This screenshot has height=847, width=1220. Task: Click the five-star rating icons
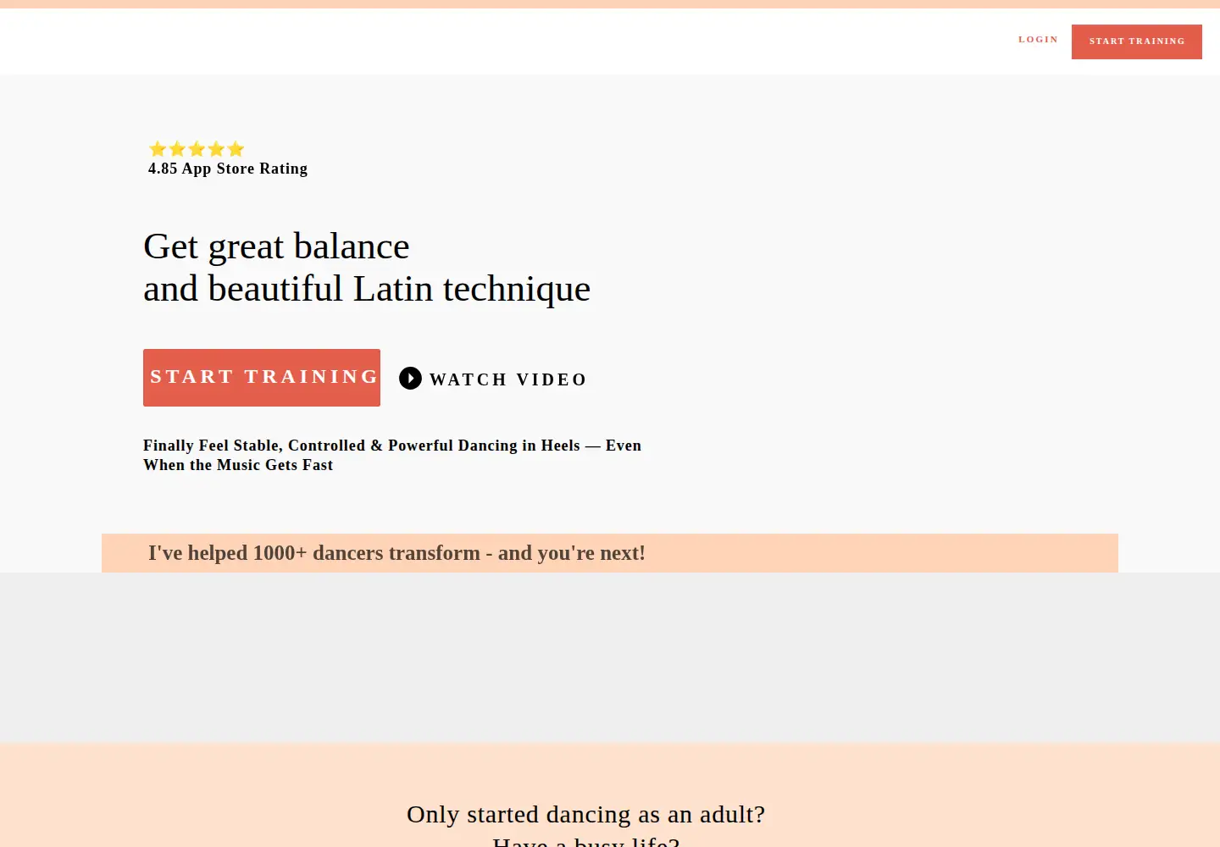(x=197, y=149)
